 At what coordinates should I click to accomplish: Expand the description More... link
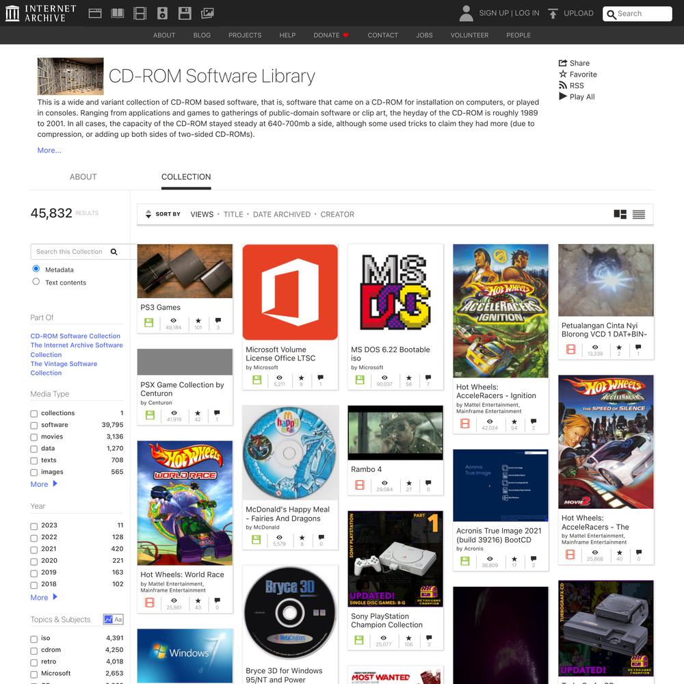click(49, 150)
